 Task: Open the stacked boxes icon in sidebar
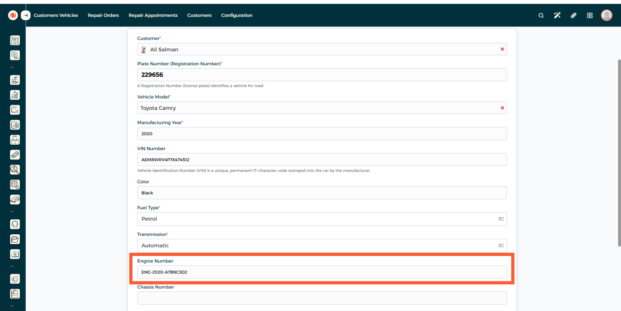[x=15, y=140]
